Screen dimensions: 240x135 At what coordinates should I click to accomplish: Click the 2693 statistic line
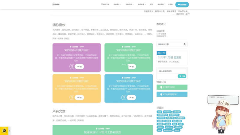161,36
